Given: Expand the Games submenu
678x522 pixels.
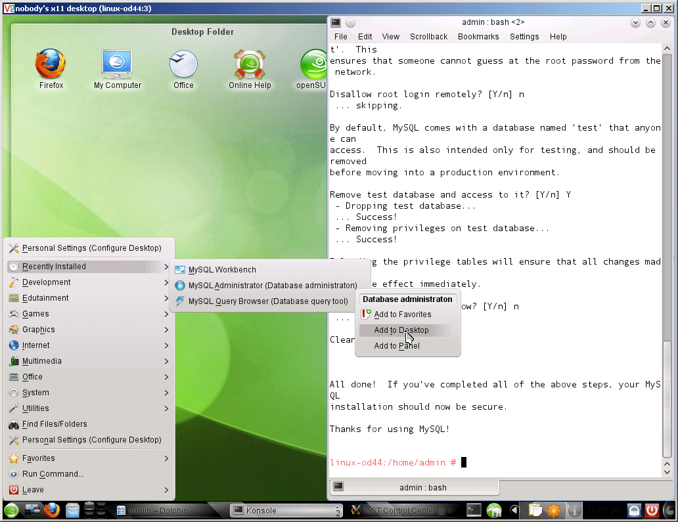Looking at the screenshot, I should 89,314.
